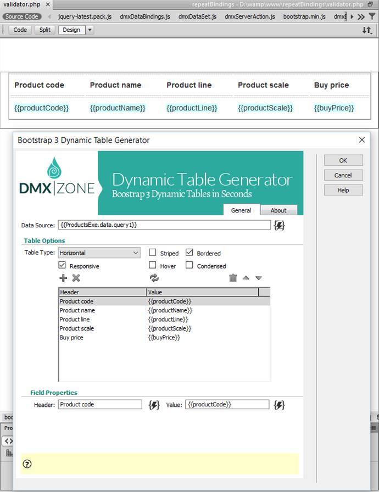Viewport: 379px width, 492px height.
Task: Click the help question mark icon
Action: [27, 464]
